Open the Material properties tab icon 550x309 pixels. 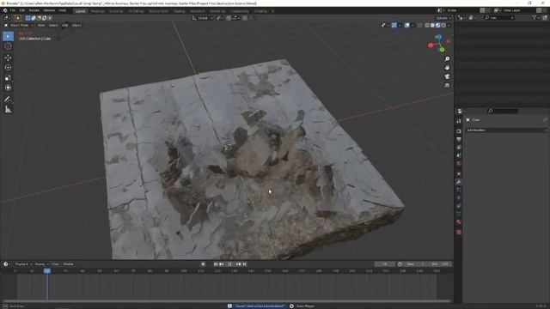point(459,222)
